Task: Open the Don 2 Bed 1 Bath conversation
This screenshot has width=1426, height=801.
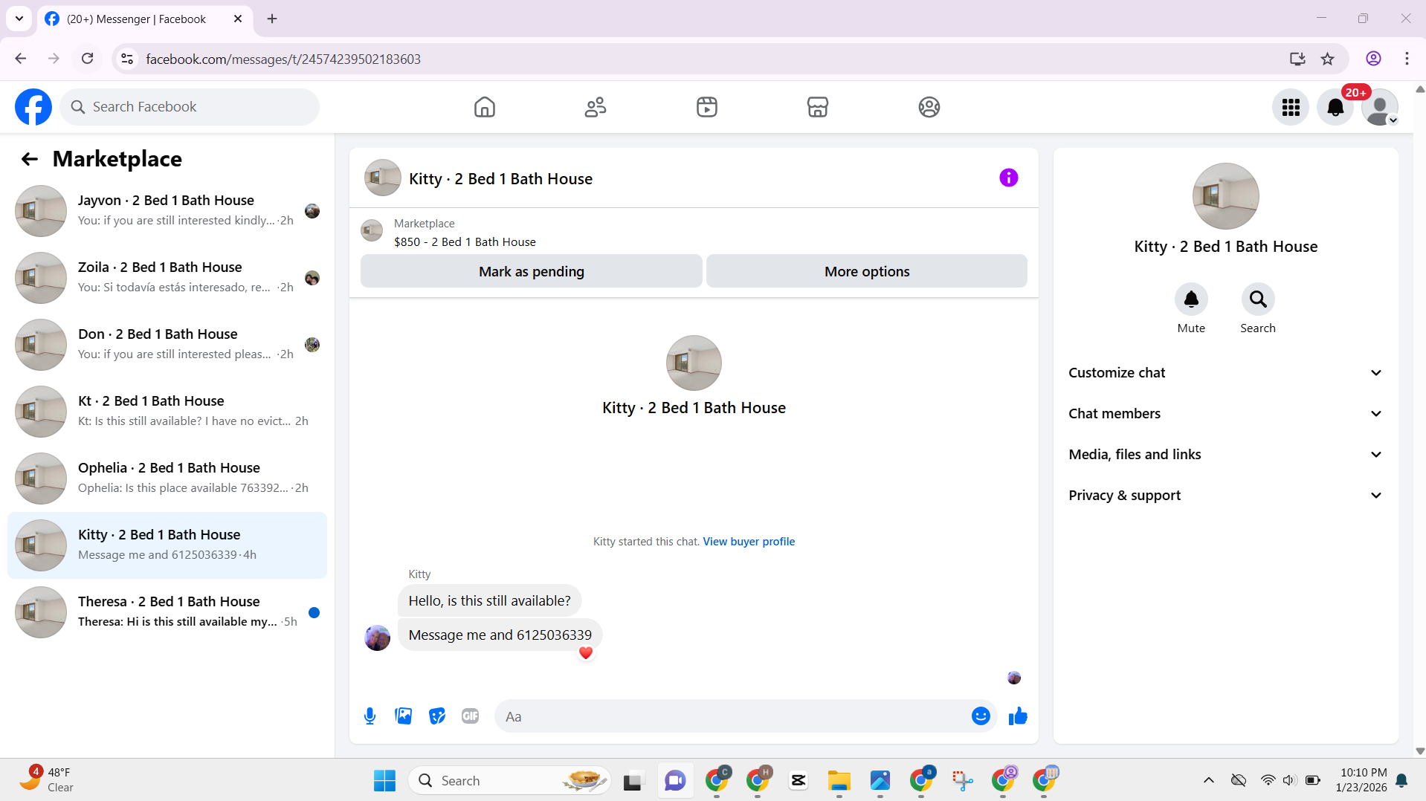Action: [x=167, y=345]
